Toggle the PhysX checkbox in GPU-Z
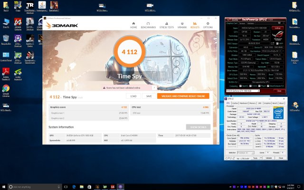The height and width of the screenshot is (190, 304). click(x=261, y=85)
